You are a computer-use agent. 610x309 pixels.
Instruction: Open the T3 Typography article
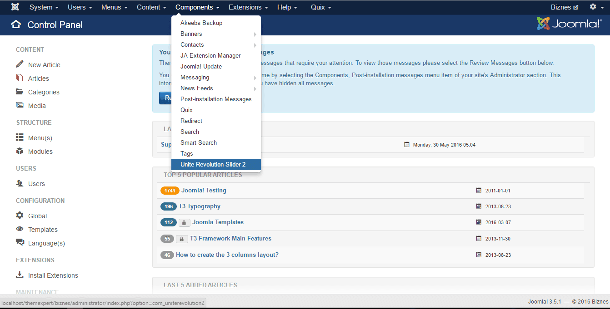click(199, 206)
